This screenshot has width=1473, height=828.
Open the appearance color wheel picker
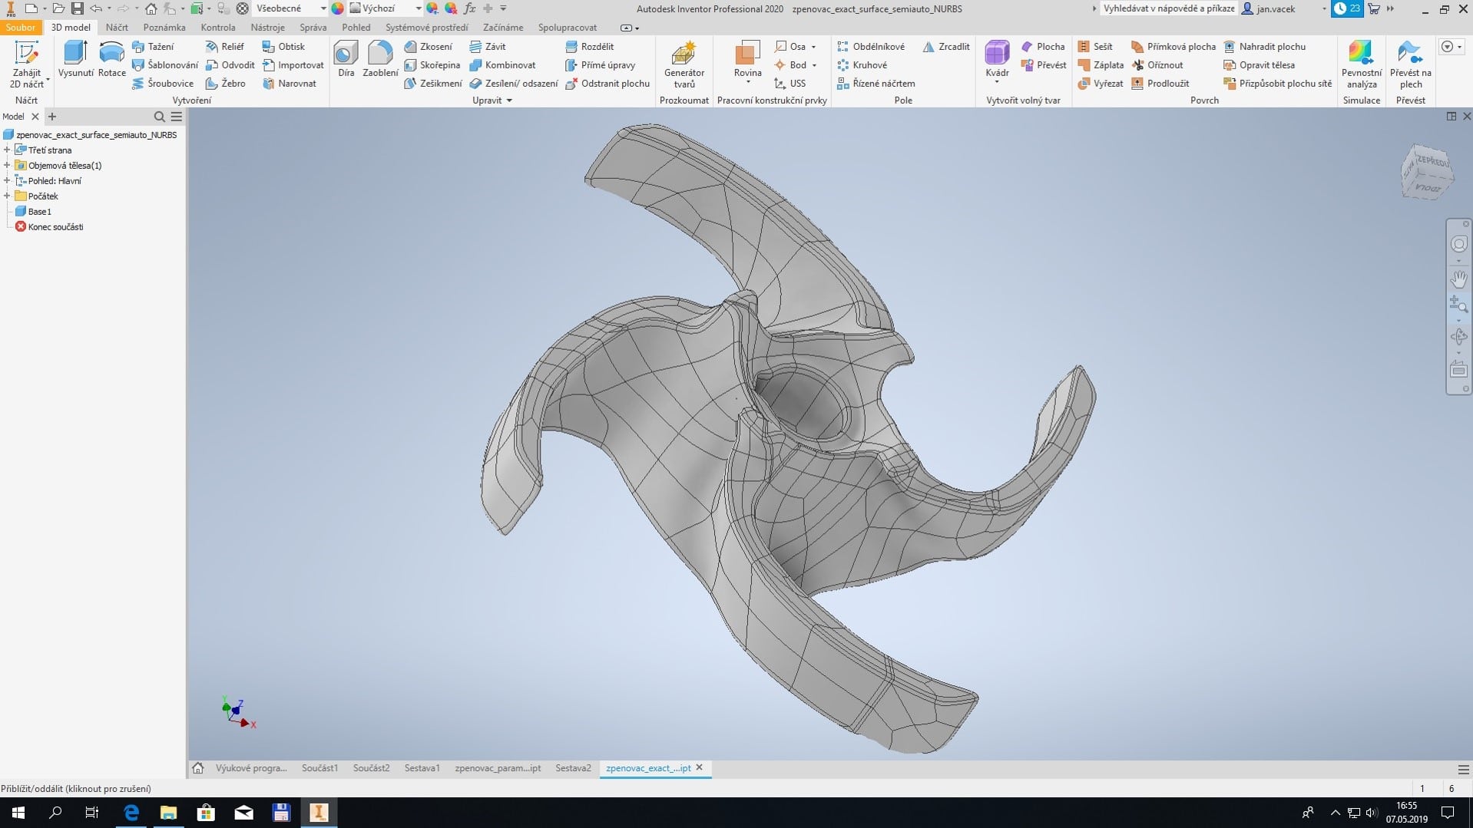tap(337, 8)
